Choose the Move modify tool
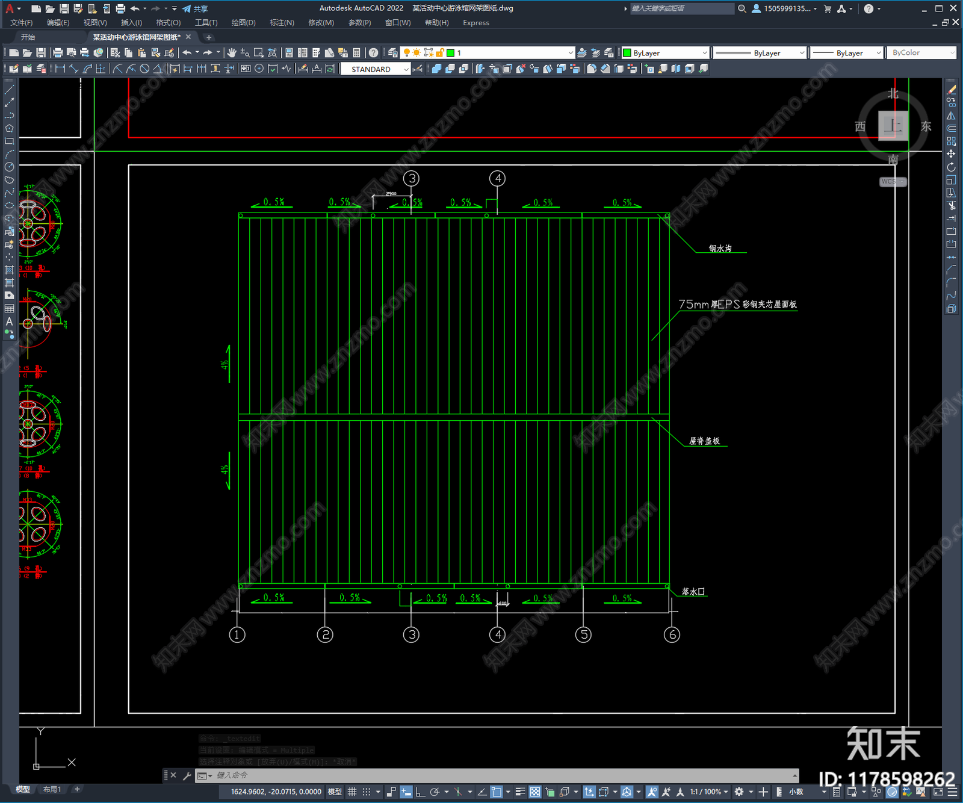Viewport: 963px width, 803px height. tap(951, 154)
